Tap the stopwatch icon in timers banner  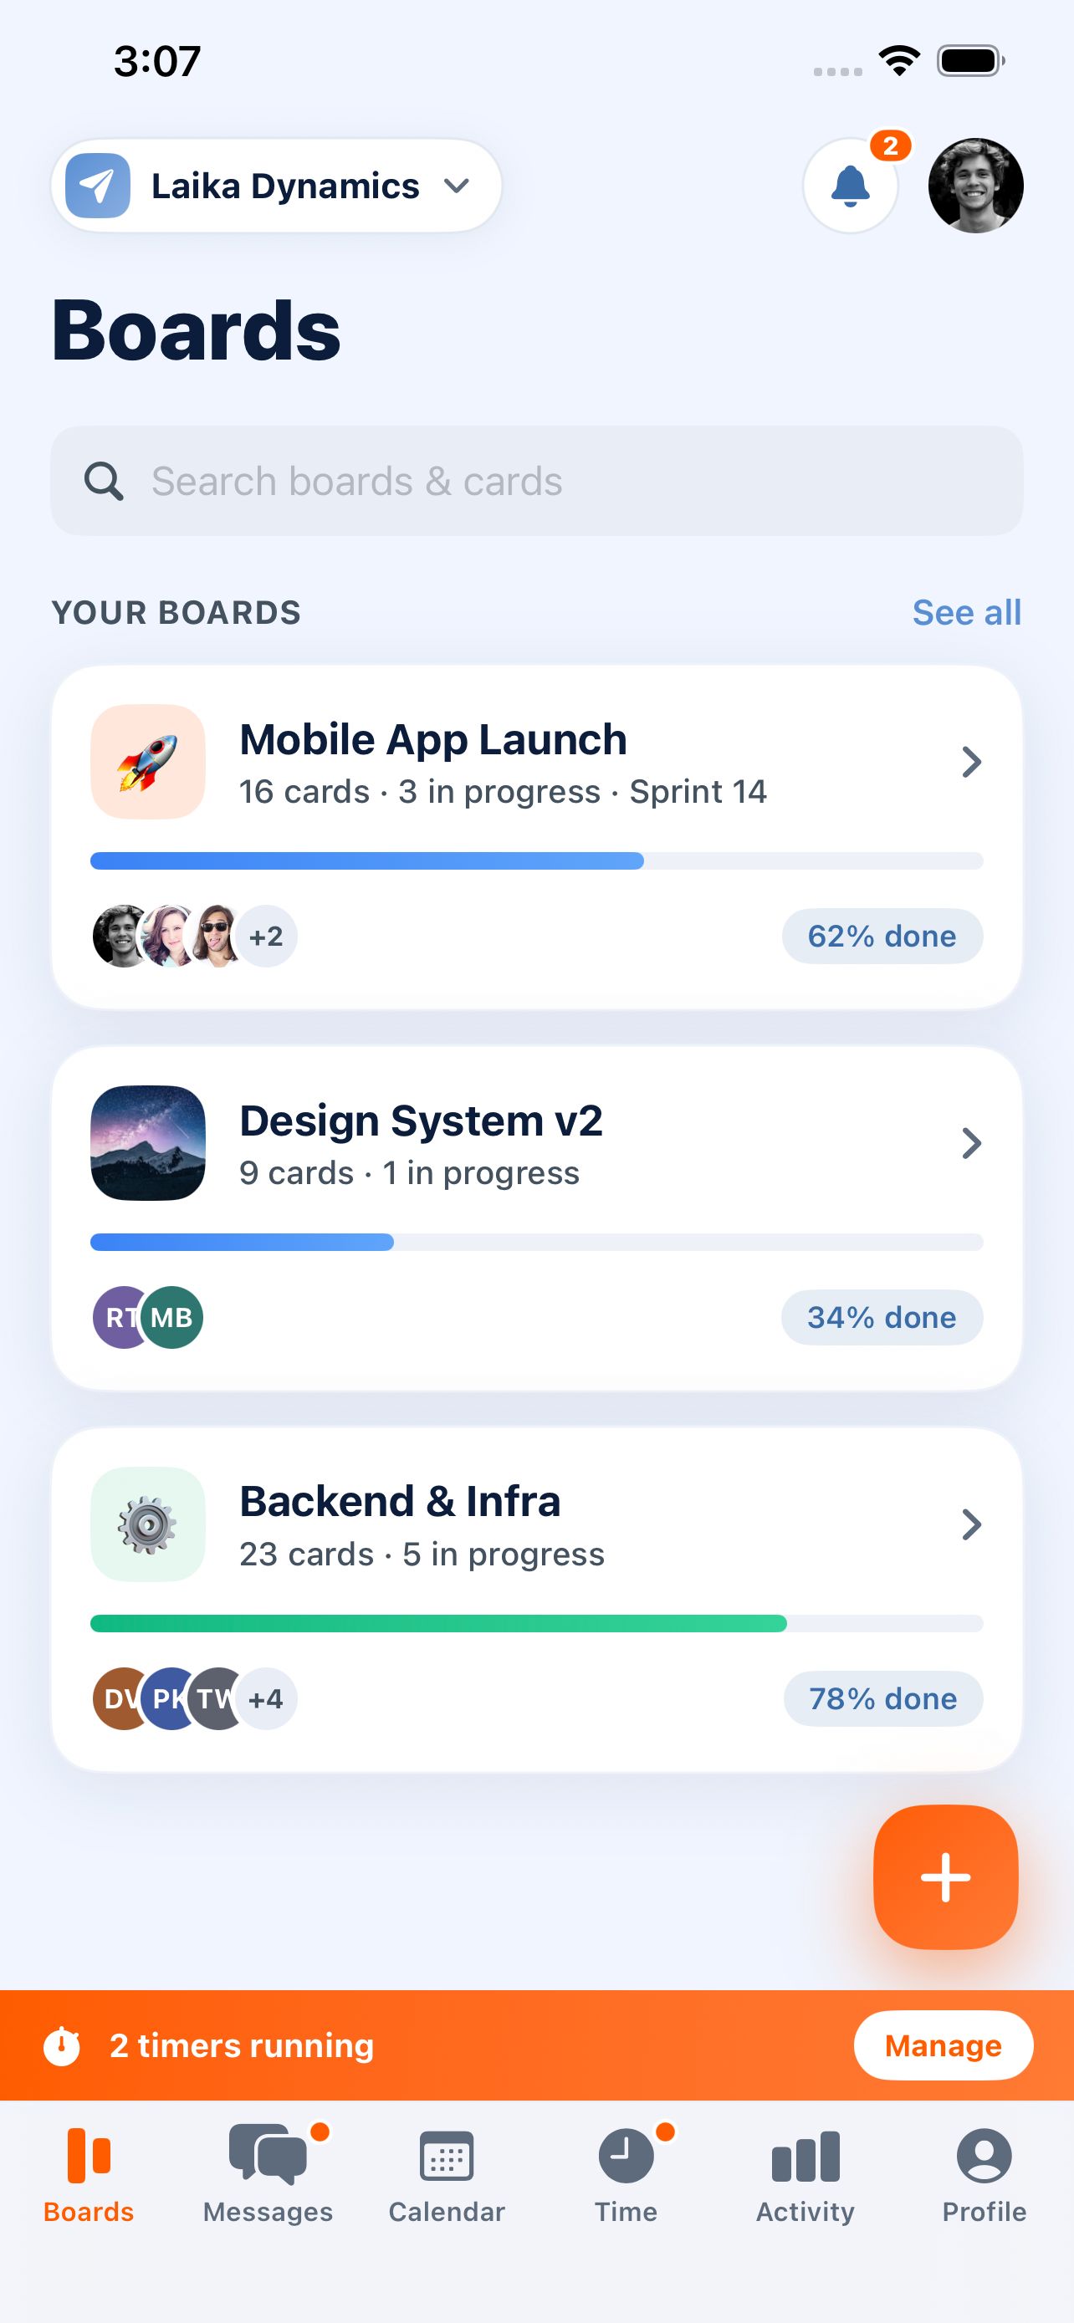pyautogui.click(x=62, y=2045)
